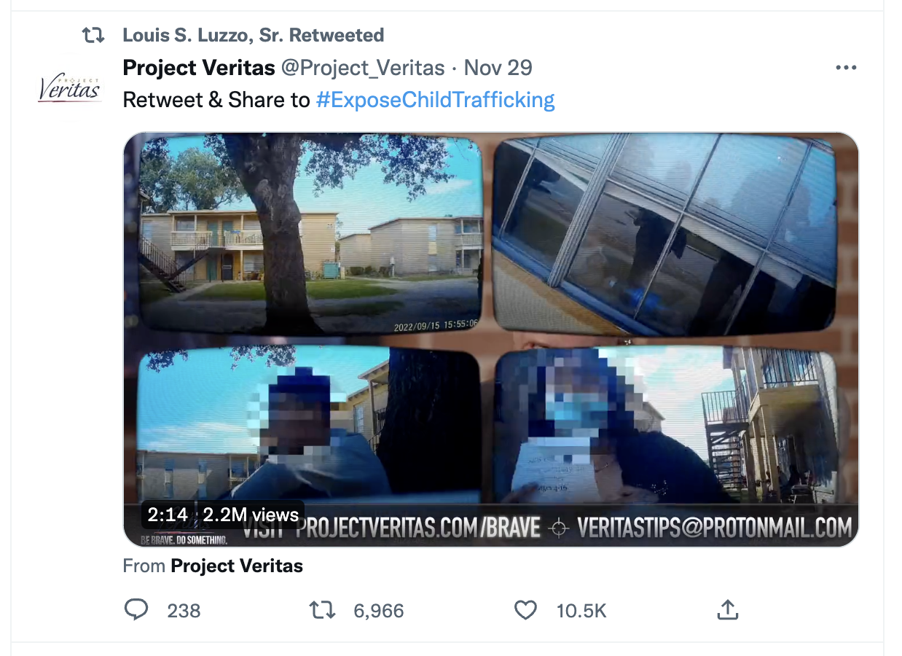Screen dimensions: 902x656
Task: Play the video from the top-left apartment frame
Action: pyautogui.click(x=310, y=235)
